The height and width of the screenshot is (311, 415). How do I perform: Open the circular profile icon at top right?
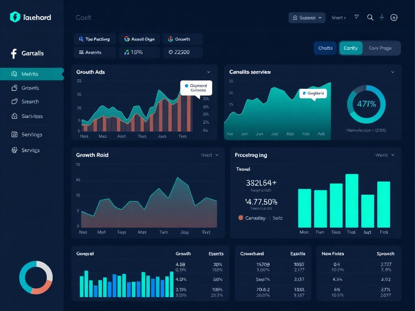pos(394,17)
